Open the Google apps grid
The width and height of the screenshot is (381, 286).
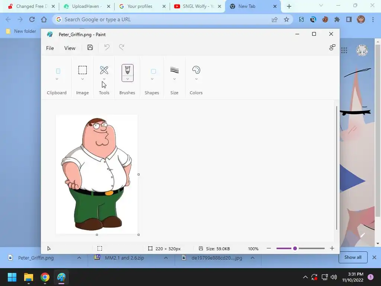(x=344, y=50)
